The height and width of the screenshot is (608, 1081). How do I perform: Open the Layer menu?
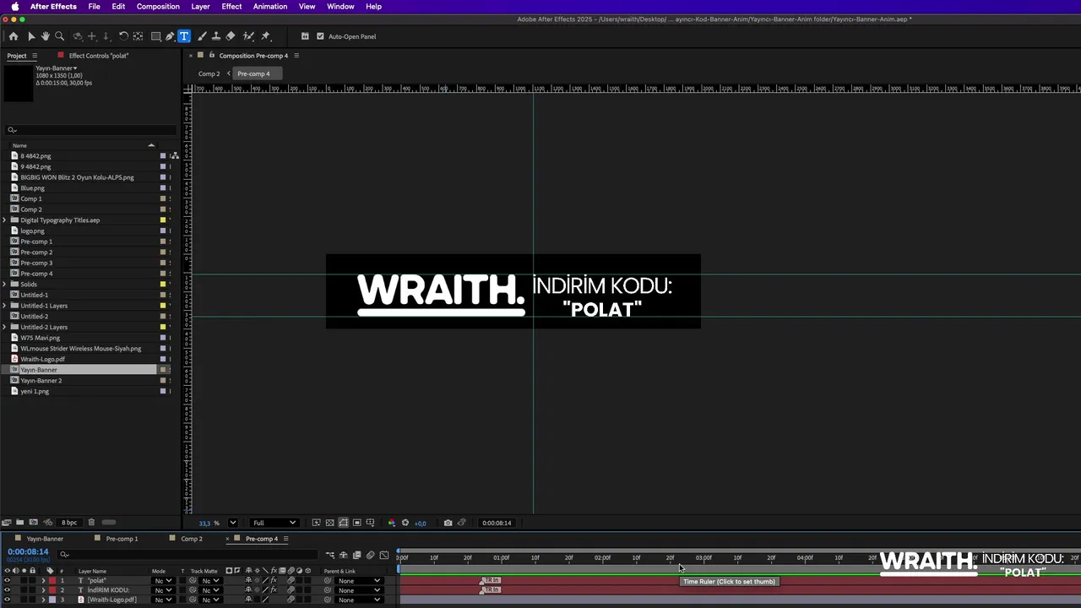coord(200,6)
